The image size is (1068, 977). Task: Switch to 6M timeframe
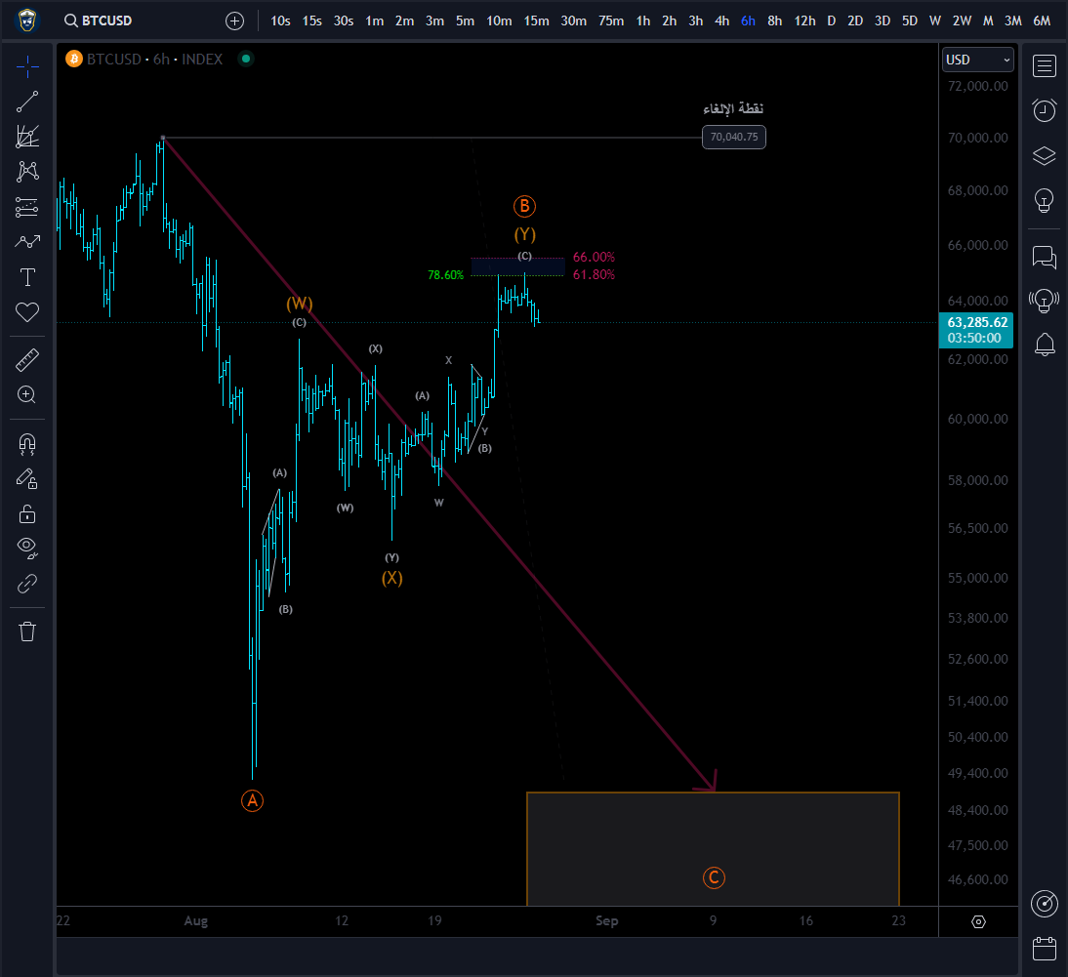1042,21
